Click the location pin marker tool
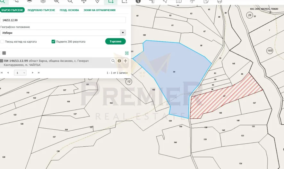 [x=97, y=1]
